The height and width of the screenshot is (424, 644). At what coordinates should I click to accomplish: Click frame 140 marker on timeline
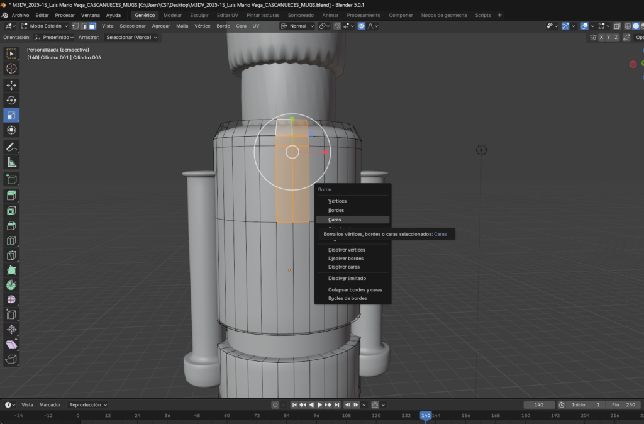coord(426,415)
